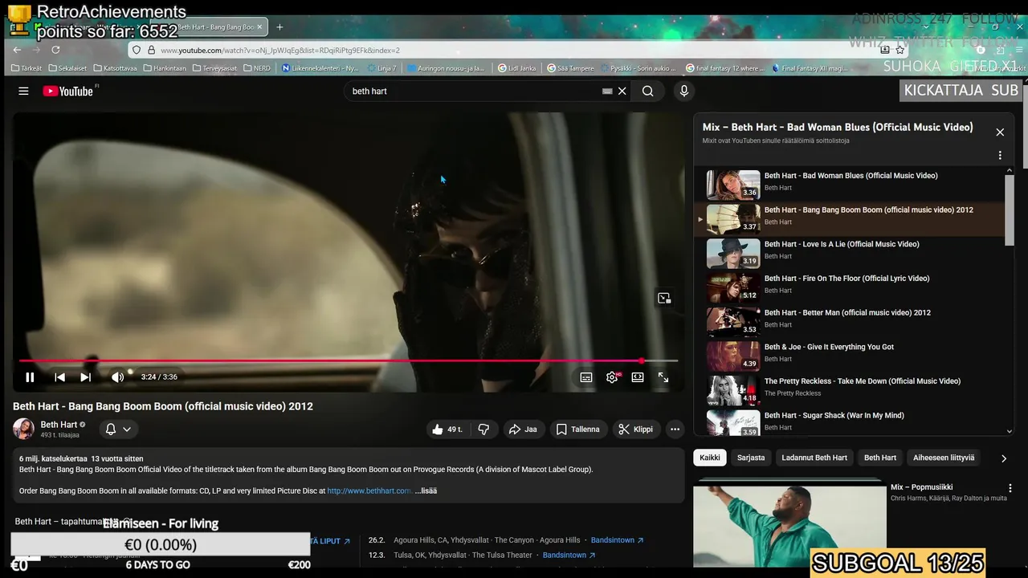
Task: Close the Beth Hart browser tab
Action: (259, 27)
